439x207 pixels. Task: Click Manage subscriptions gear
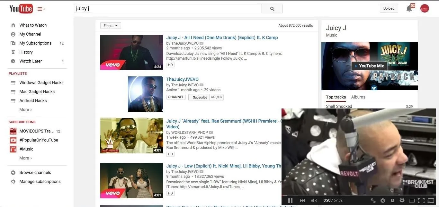click(x=13, y=181)
